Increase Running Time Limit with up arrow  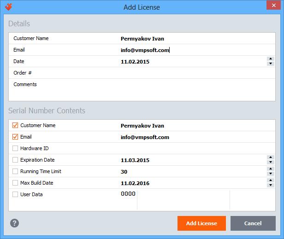point(271,169)
